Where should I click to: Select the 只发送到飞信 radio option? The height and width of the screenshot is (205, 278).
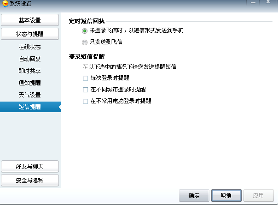click(85, 42)
